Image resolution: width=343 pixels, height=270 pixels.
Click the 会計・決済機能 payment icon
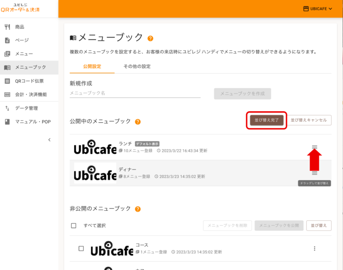click(7, 94)
